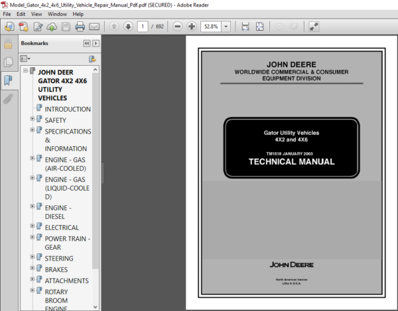Collapse bookmarks panel with double-arrow button

pos(87,43)
